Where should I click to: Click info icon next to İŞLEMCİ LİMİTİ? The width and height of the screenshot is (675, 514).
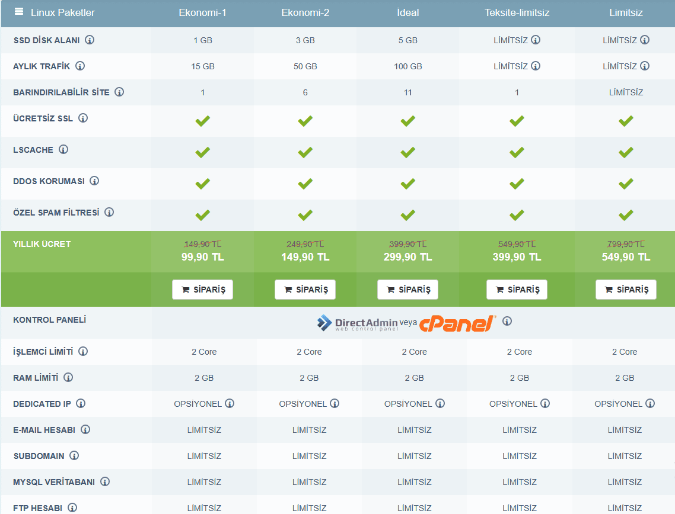(83, 351)
